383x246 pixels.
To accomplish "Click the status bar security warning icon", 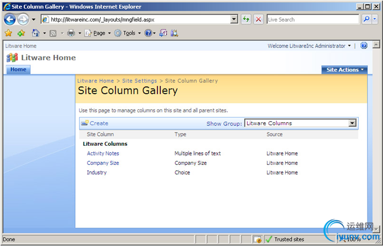I will [257, 240].
